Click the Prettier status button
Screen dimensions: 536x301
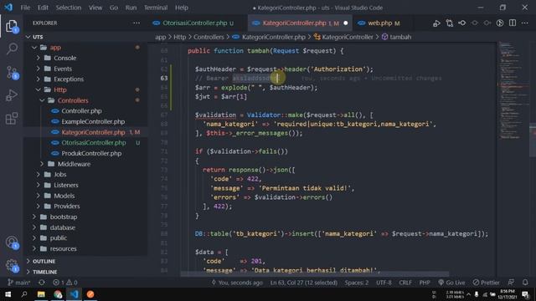486,283
